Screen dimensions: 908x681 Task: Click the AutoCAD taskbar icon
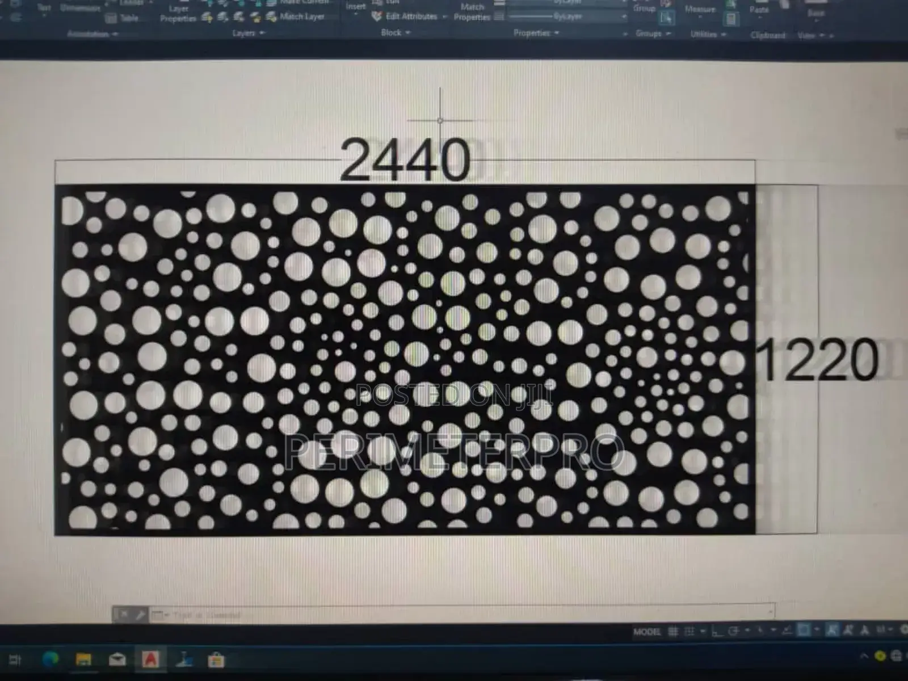click(x=151, y=659)
